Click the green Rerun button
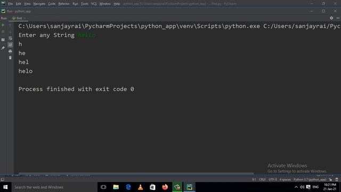 (3, 25)
